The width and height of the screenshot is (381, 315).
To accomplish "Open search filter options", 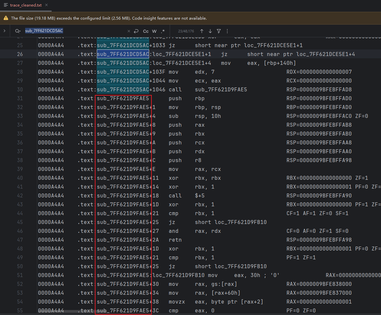I will 219,31.
